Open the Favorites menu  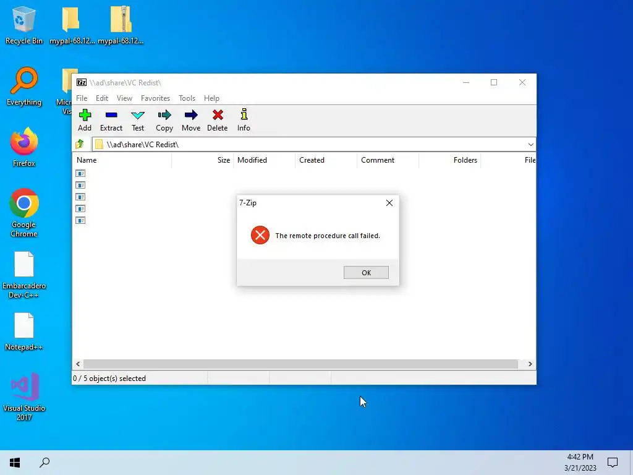155,98
